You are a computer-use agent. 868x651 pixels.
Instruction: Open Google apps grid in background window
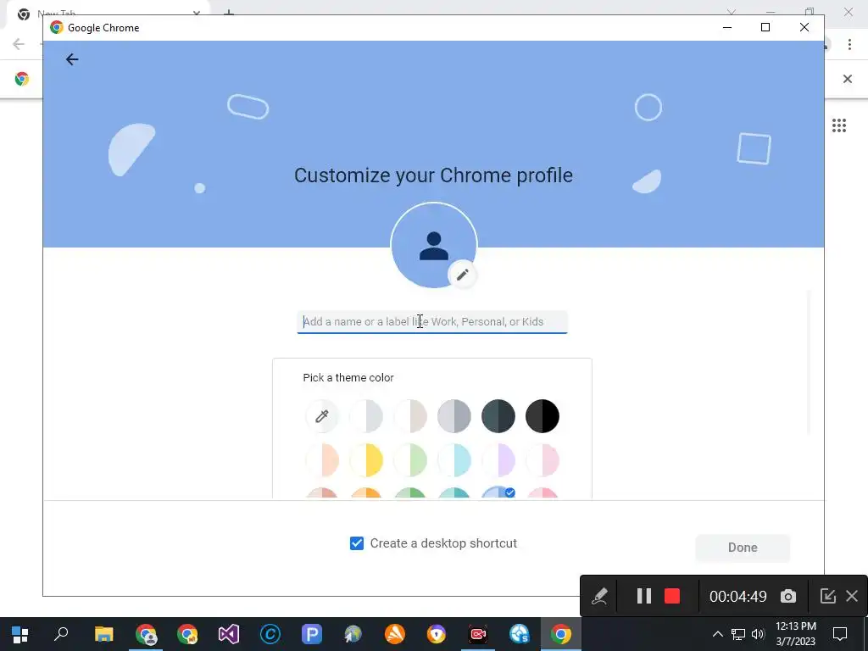(839, 125)
